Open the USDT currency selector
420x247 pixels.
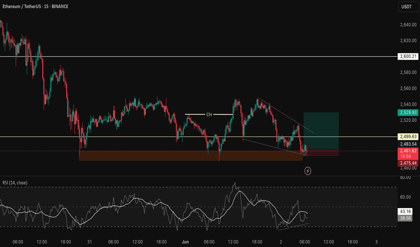[408, 7]
